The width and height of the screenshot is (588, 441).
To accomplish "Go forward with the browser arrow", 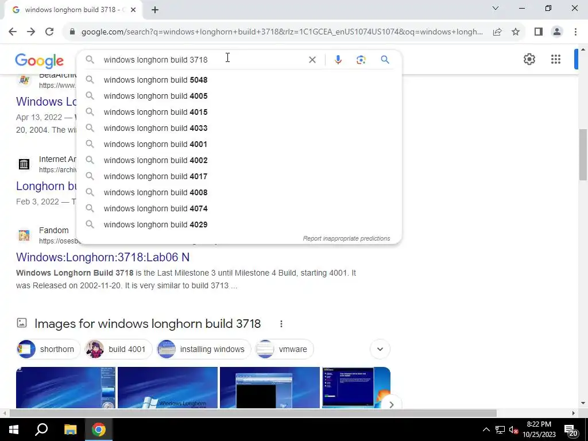I will (31, 32).
